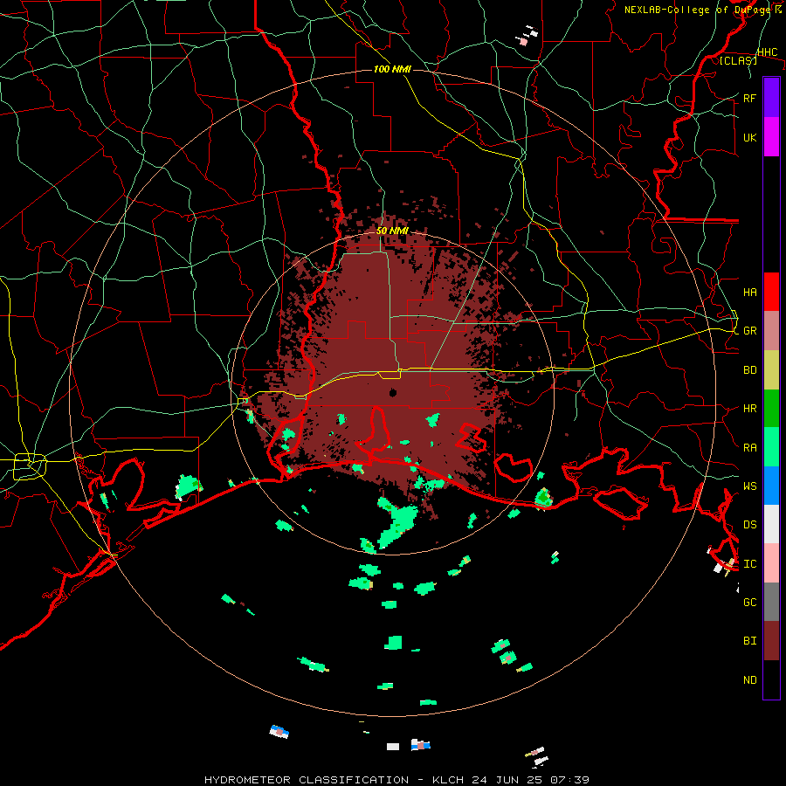Click the 'ND' legend label
Viewport: 786px width, 786px height.
[749, 680]
